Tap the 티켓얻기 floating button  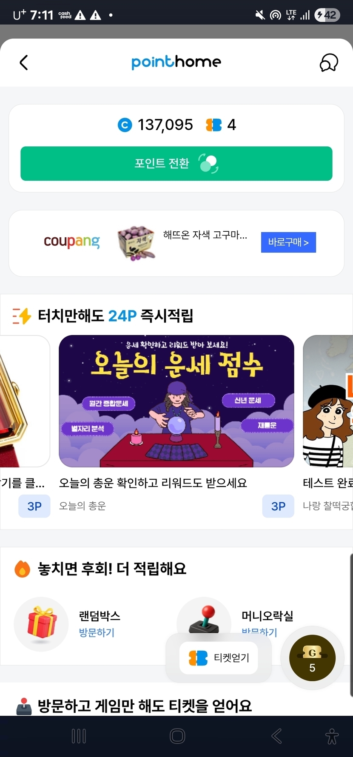pos(219,658)
